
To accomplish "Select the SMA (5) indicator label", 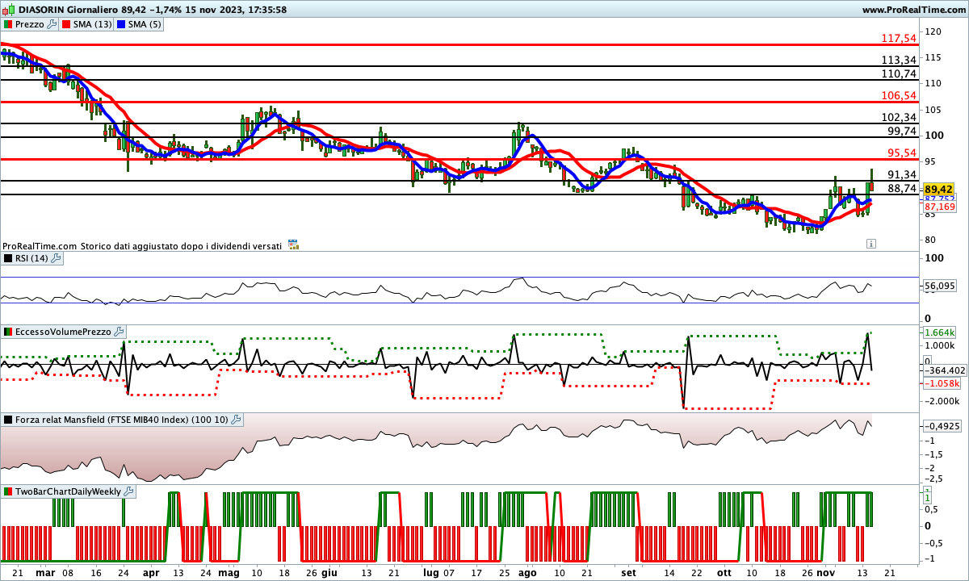I will tap(146, 24).
